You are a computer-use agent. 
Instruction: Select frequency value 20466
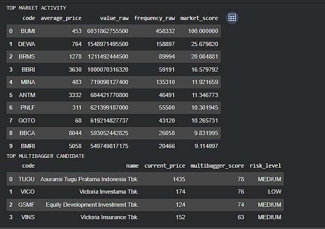(x=167, y=146)
